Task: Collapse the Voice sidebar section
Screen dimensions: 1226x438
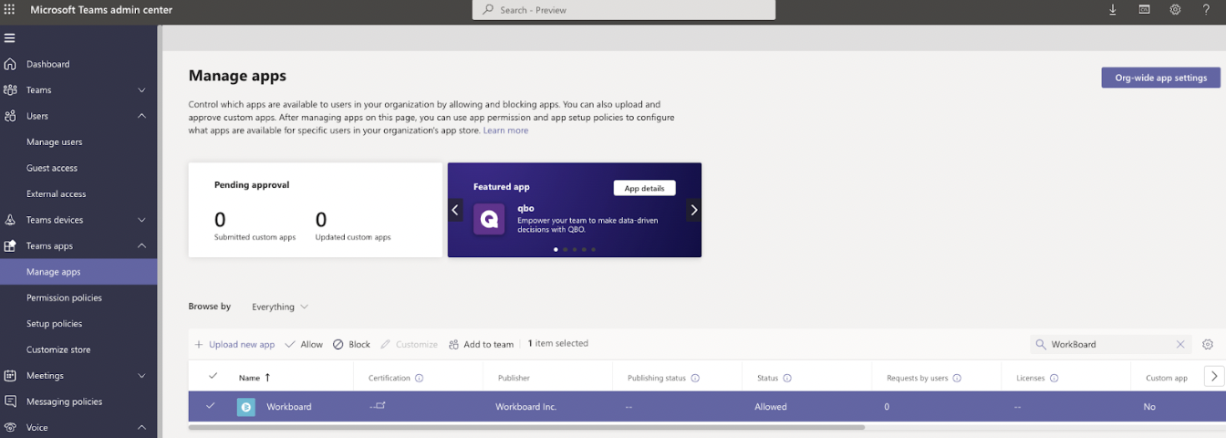Action: click(141, 427)
